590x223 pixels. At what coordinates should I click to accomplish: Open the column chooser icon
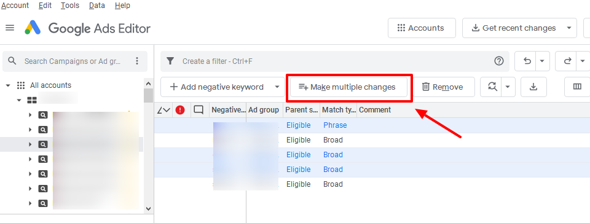click(577, 87)
